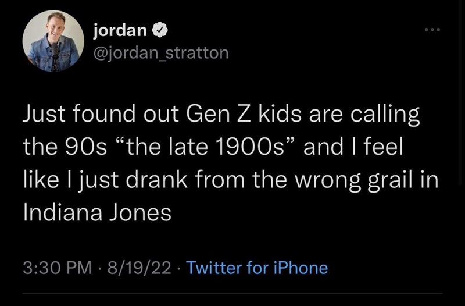Click the tweet line starting "Just found out"
The height and width of the screenshot is (306, 465).
coord(220,115)
